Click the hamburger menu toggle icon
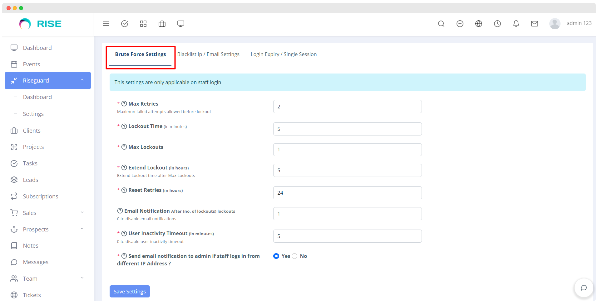 (106, 24)
